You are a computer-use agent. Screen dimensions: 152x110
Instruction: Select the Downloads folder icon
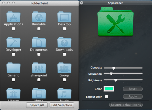64,42
